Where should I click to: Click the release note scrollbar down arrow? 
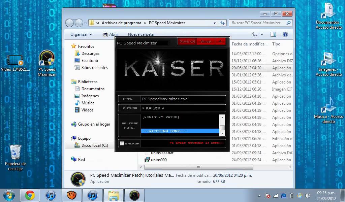pyautogui.click(x=222, y=133)
